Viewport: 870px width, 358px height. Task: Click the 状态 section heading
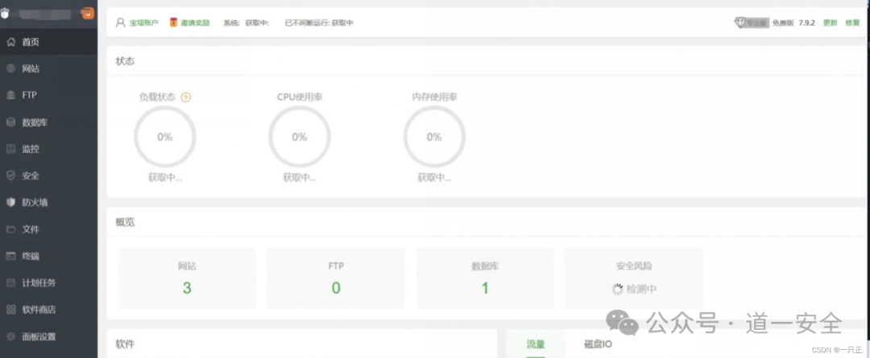point(125,61)
